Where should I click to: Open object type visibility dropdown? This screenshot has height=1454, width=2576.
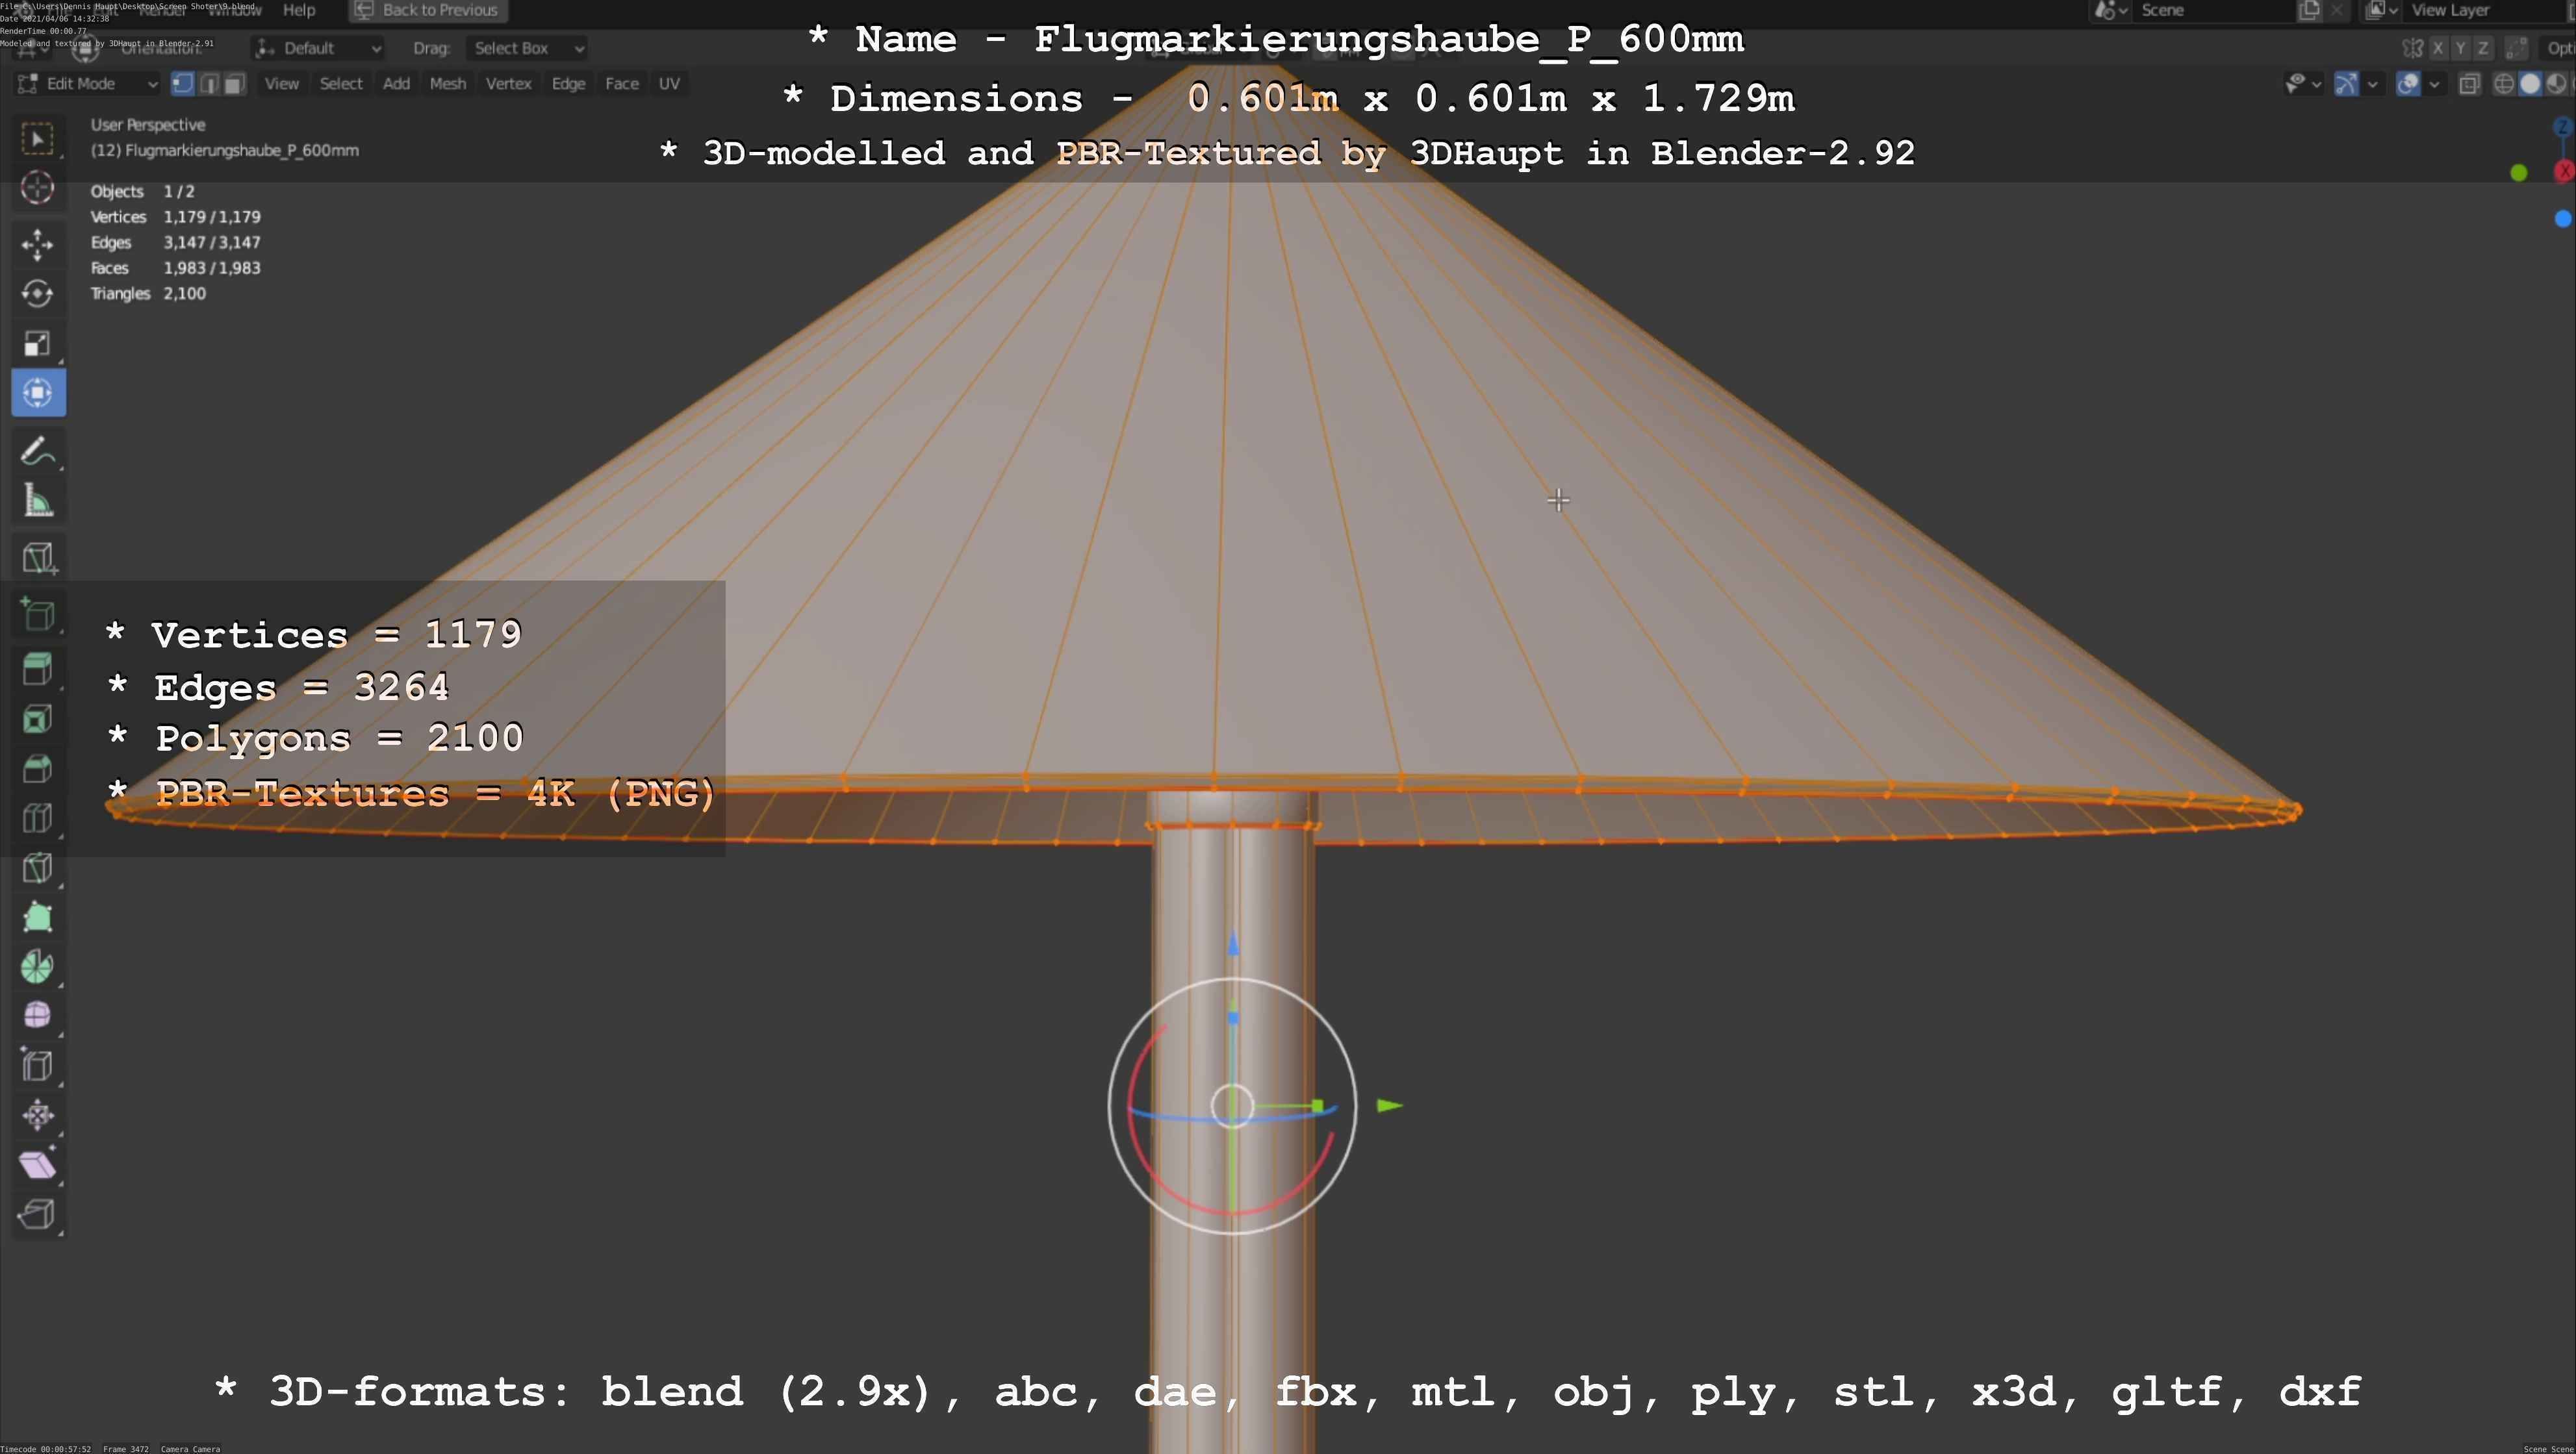point(2303,84)
